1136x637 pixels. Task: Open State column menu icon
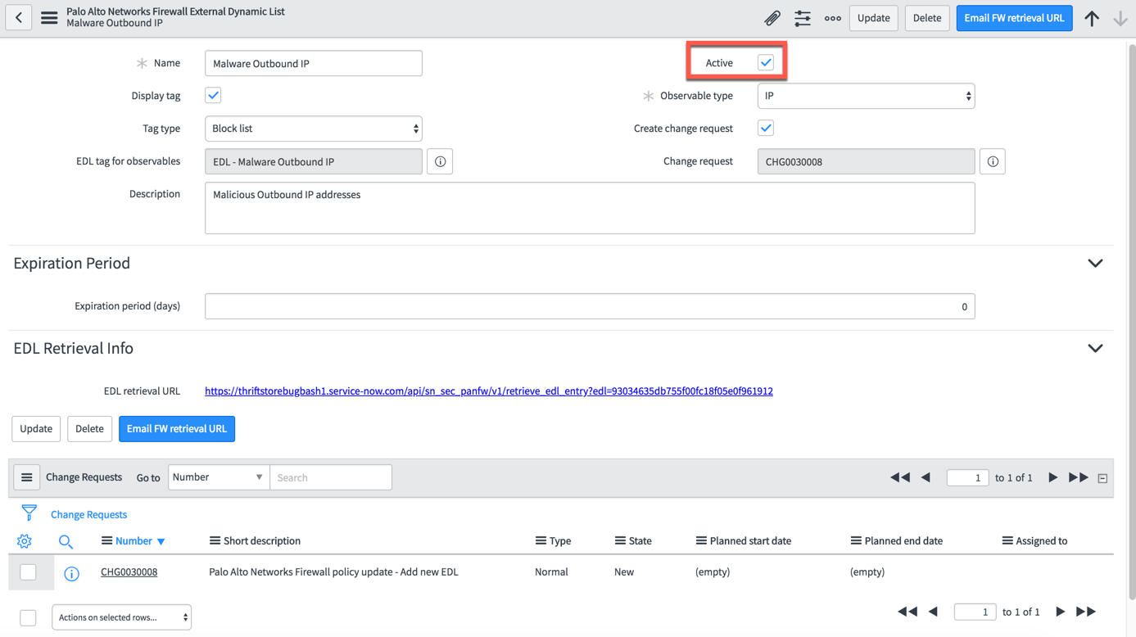click(620, 540)
